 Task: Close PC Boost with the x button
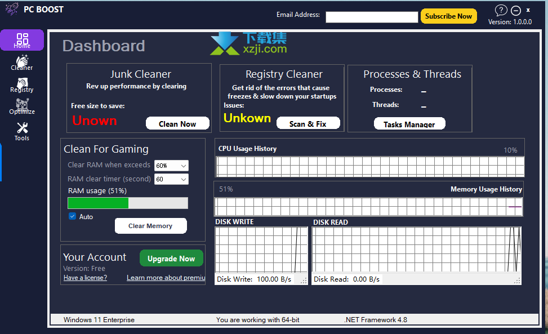tap(528, 10)
